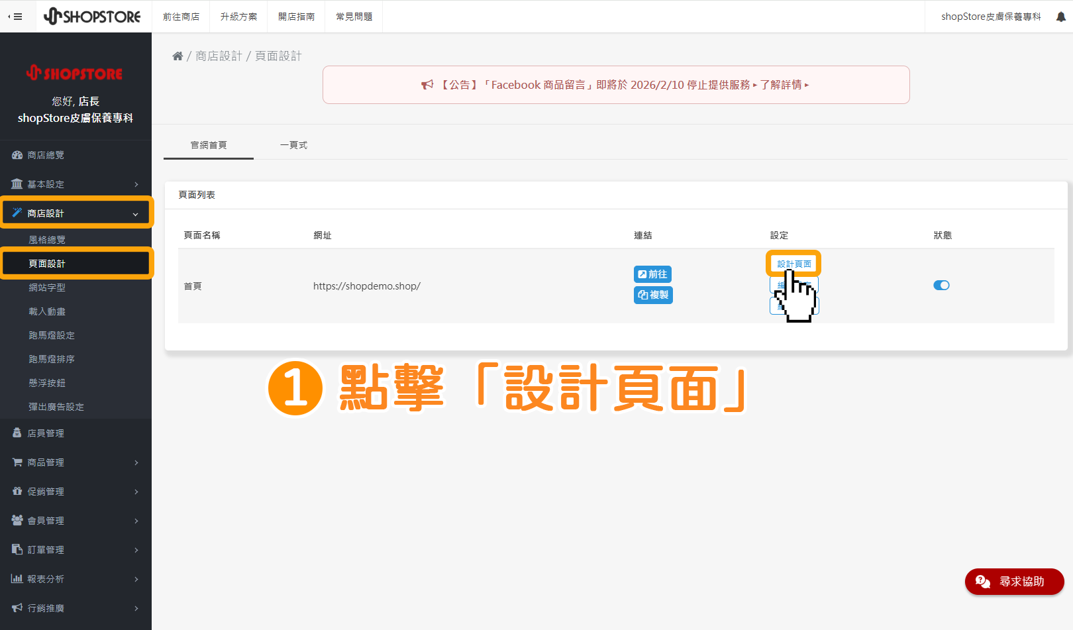Switch to the 一頁式 tab

[x=293, y=144]
